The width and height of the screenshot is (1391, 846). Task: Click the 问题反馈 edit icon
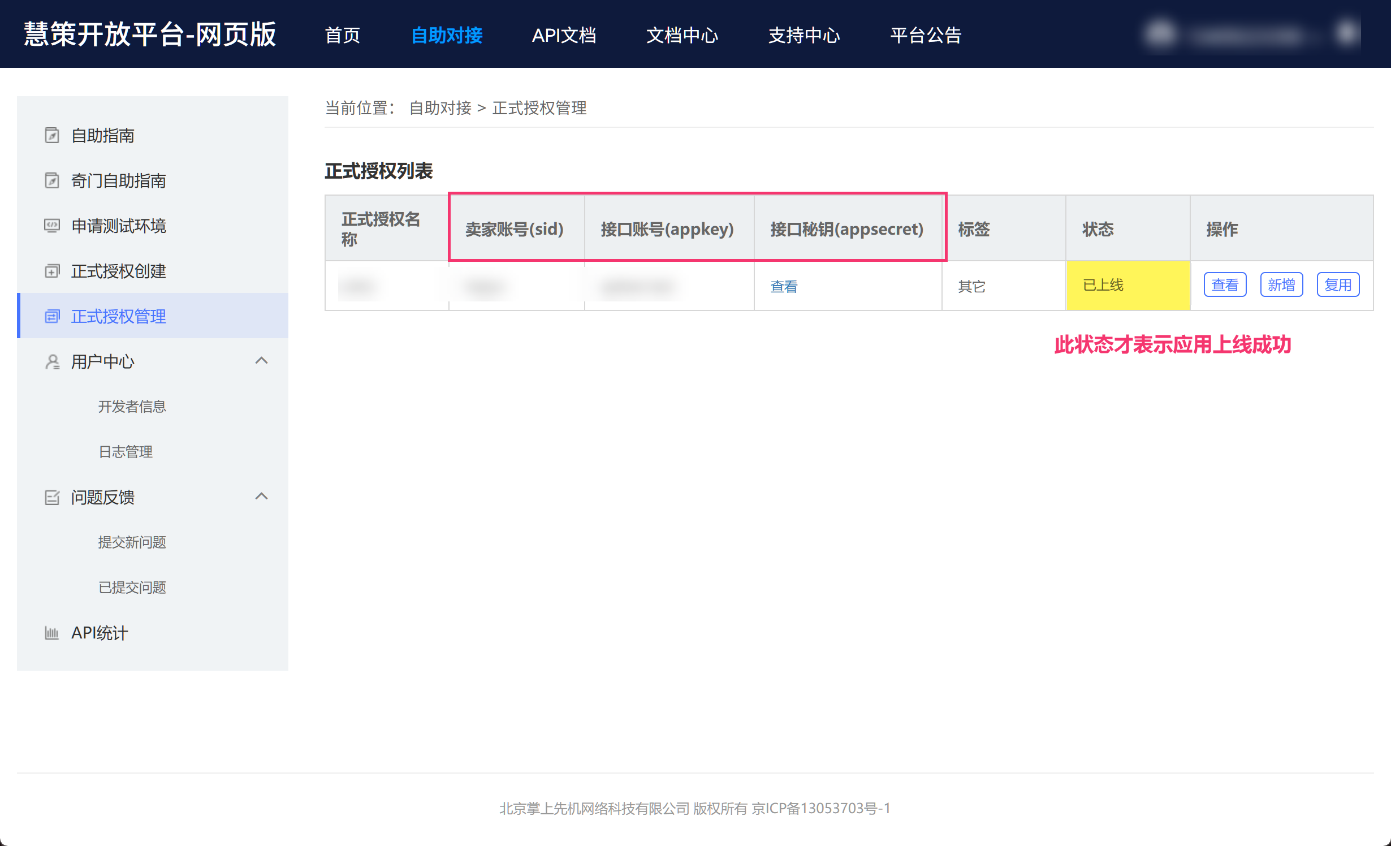52,497
